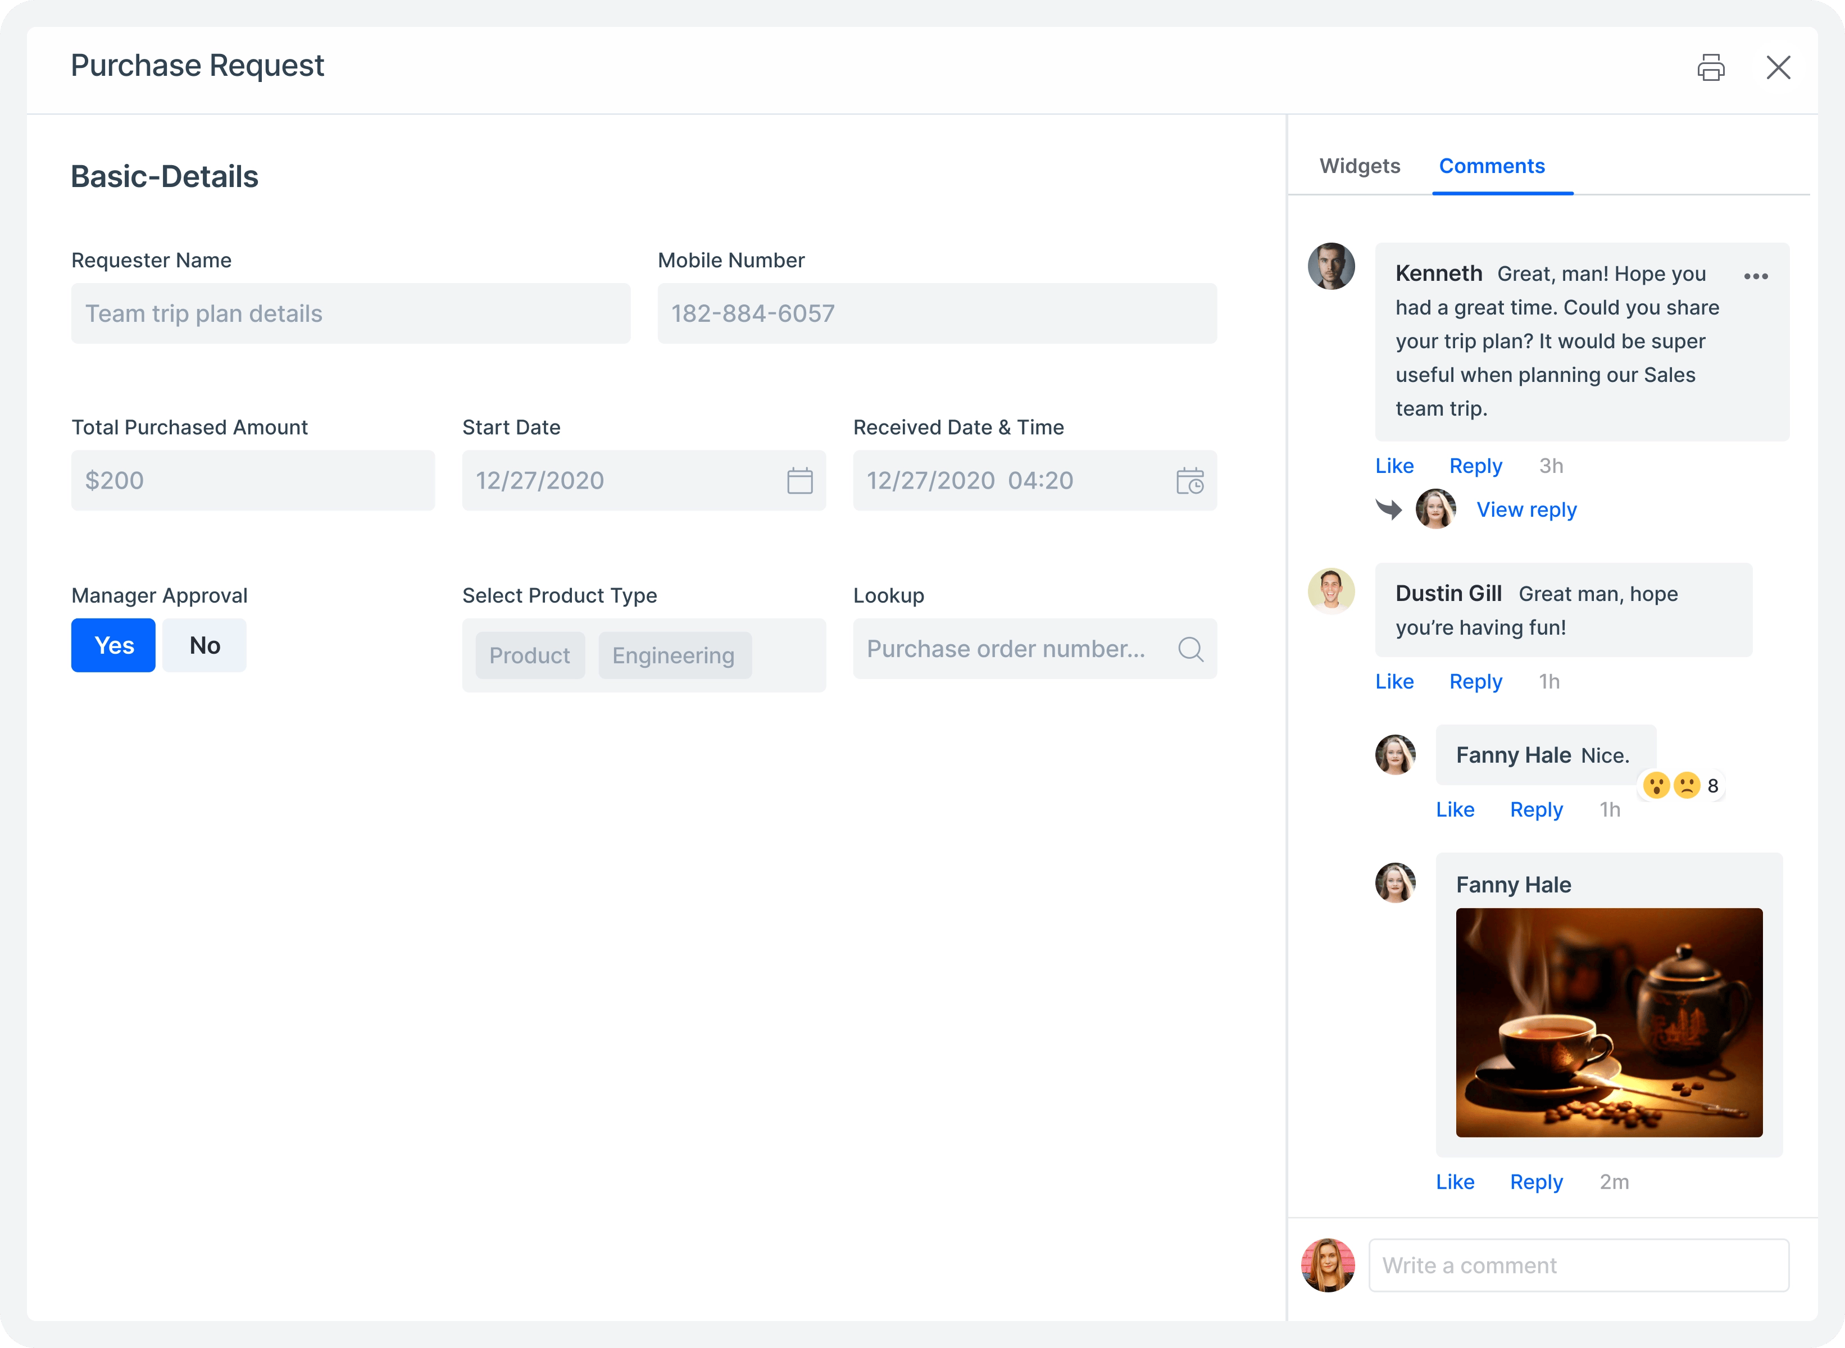Click Kenneth's profile avatar

(1331, 266)
